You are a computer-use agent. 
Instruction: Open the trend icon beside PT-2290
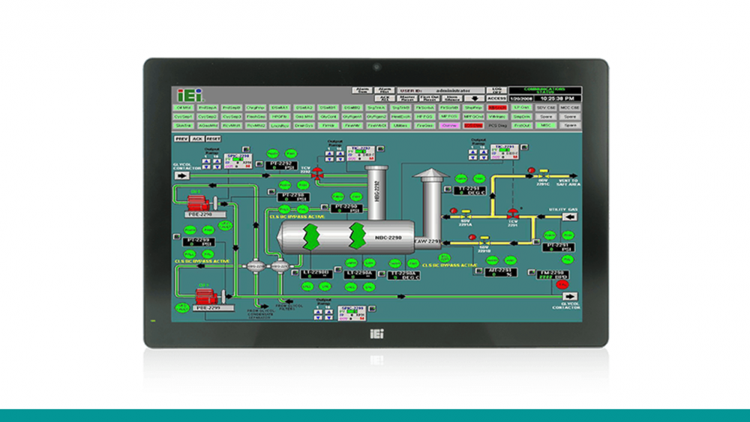pyautogui.click(x=325, y=206)
